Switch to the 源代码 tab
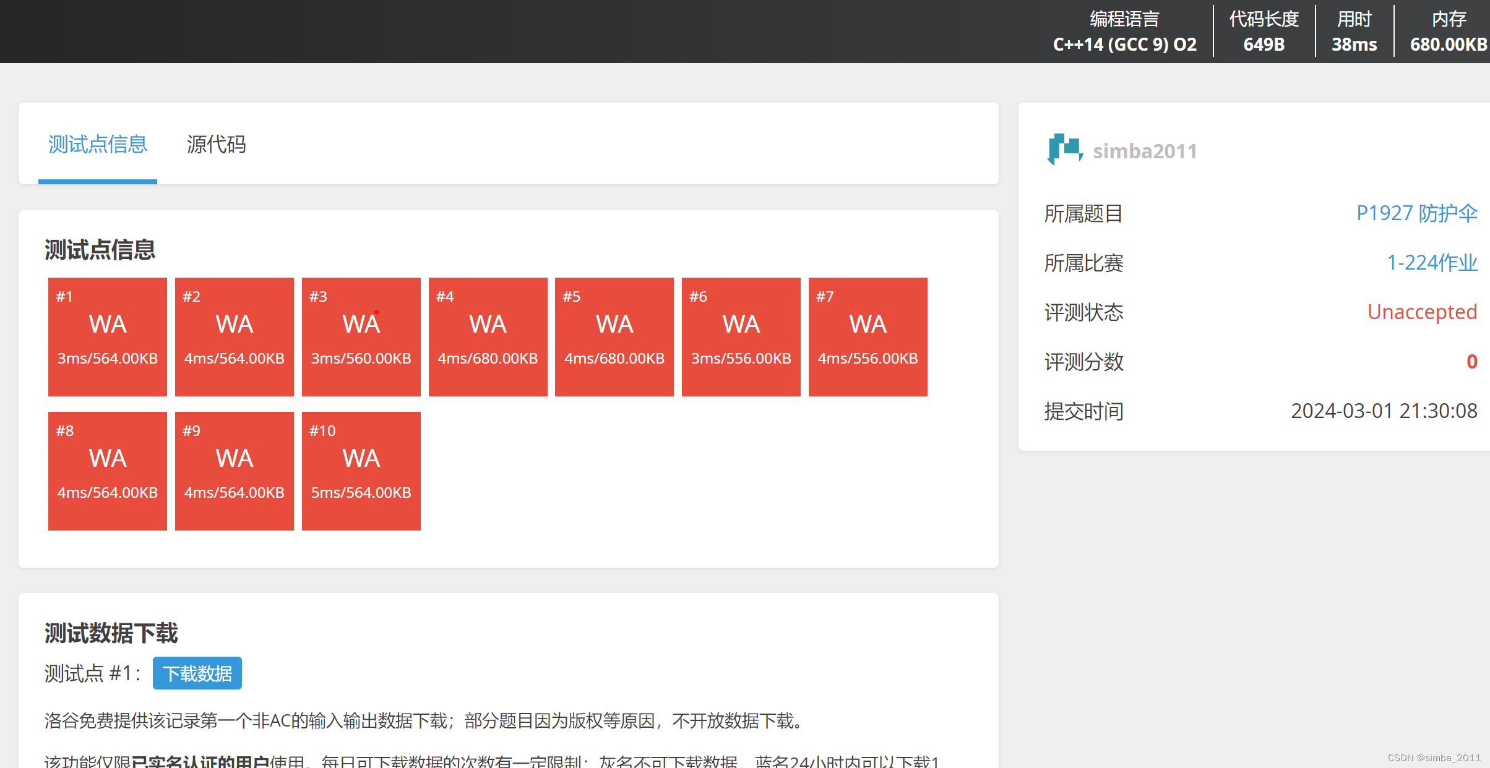The height and width of the screenshot is (768, 1490). (x=216, y=145)
